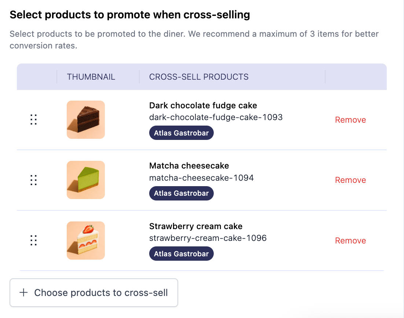The image size is (404, 318).
Task: Select the Matcha cheesecake product title
Action: tap(189, 166)
